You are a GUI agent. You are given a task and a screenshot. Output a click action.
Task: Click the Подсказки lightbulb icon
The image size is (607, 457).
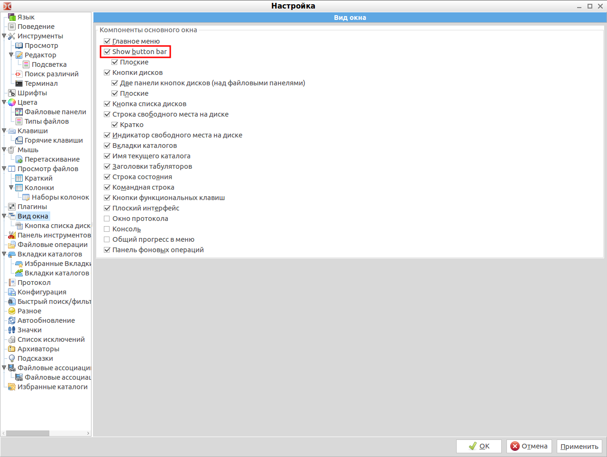tap(12, 358)
